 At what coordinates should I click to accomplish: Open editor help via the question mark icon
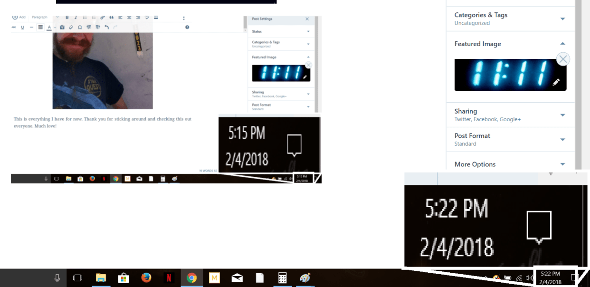pos(187,28)
